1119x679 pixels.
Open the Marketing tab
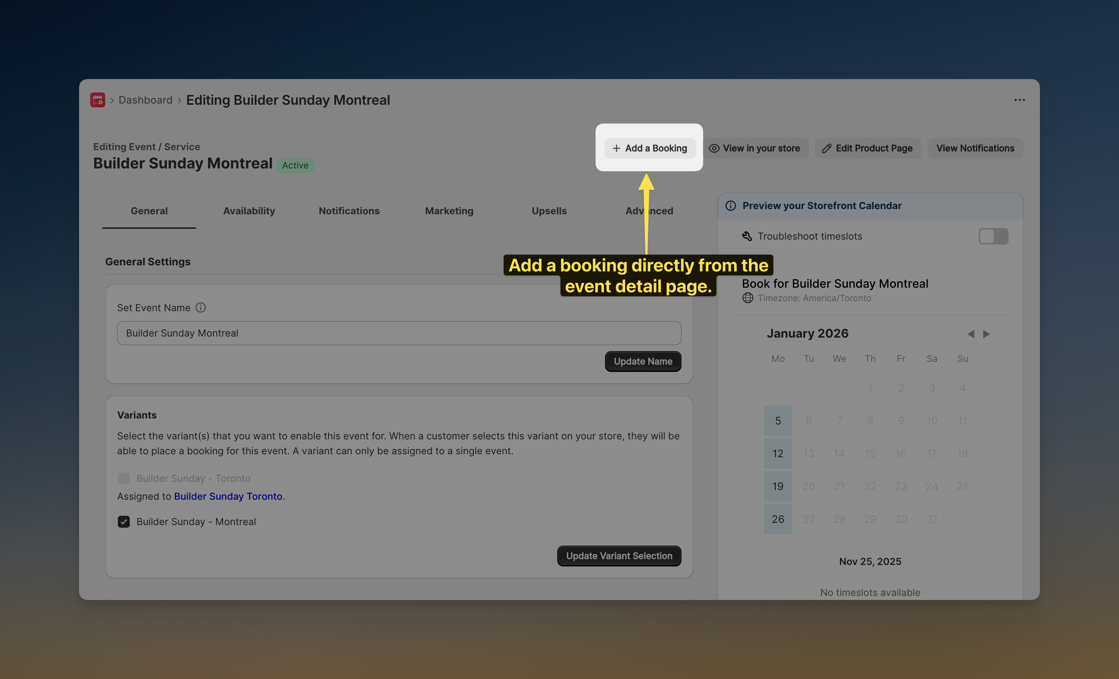[449, 211]
